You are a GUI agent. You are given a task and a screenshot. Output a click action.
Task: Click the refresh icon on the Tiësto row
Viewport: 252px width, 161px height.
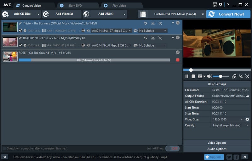coord(146,23)
